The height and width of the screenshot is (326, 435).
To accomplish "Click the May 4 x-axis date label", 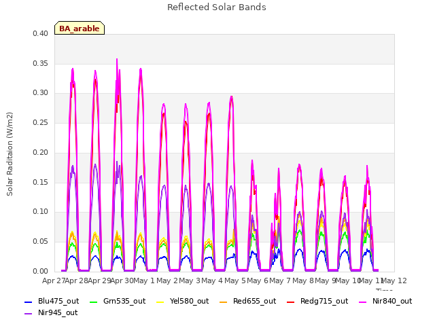I will (212, 280).
